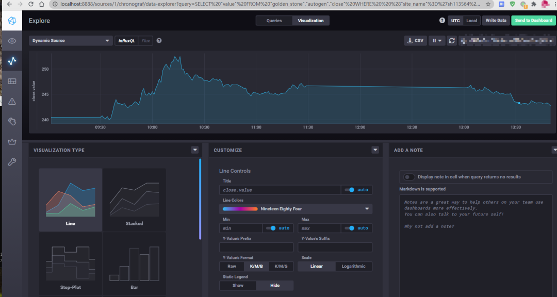The image size is (557, 297).
Task: Enable display note when query returns no results
Action: (x=409, y=177)
